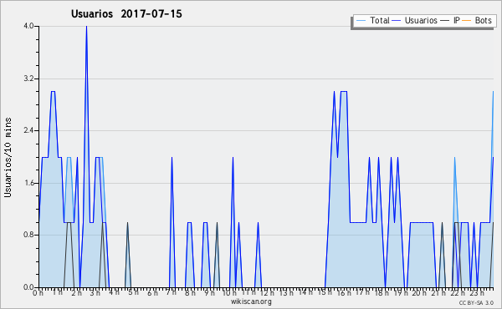This screenshot has height=309, width=502.
Task: Click the 13 h x-axis label
Action: tap(286, 292)
